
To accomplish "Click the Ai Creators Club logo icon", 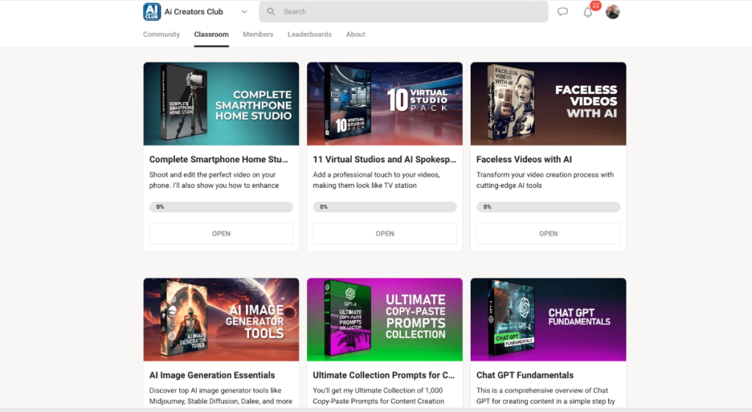I will 152,12.
